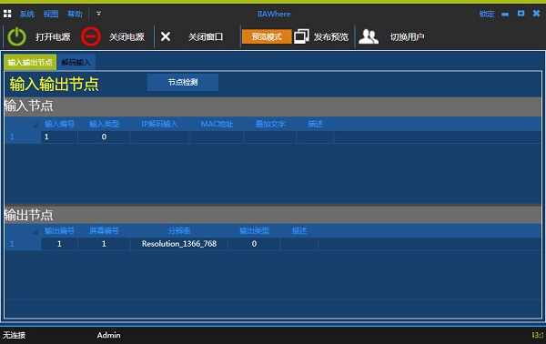The height and width of the screenshot is (344, 546).
Task: Click Admin in status bar
Action: coord(108,335)
